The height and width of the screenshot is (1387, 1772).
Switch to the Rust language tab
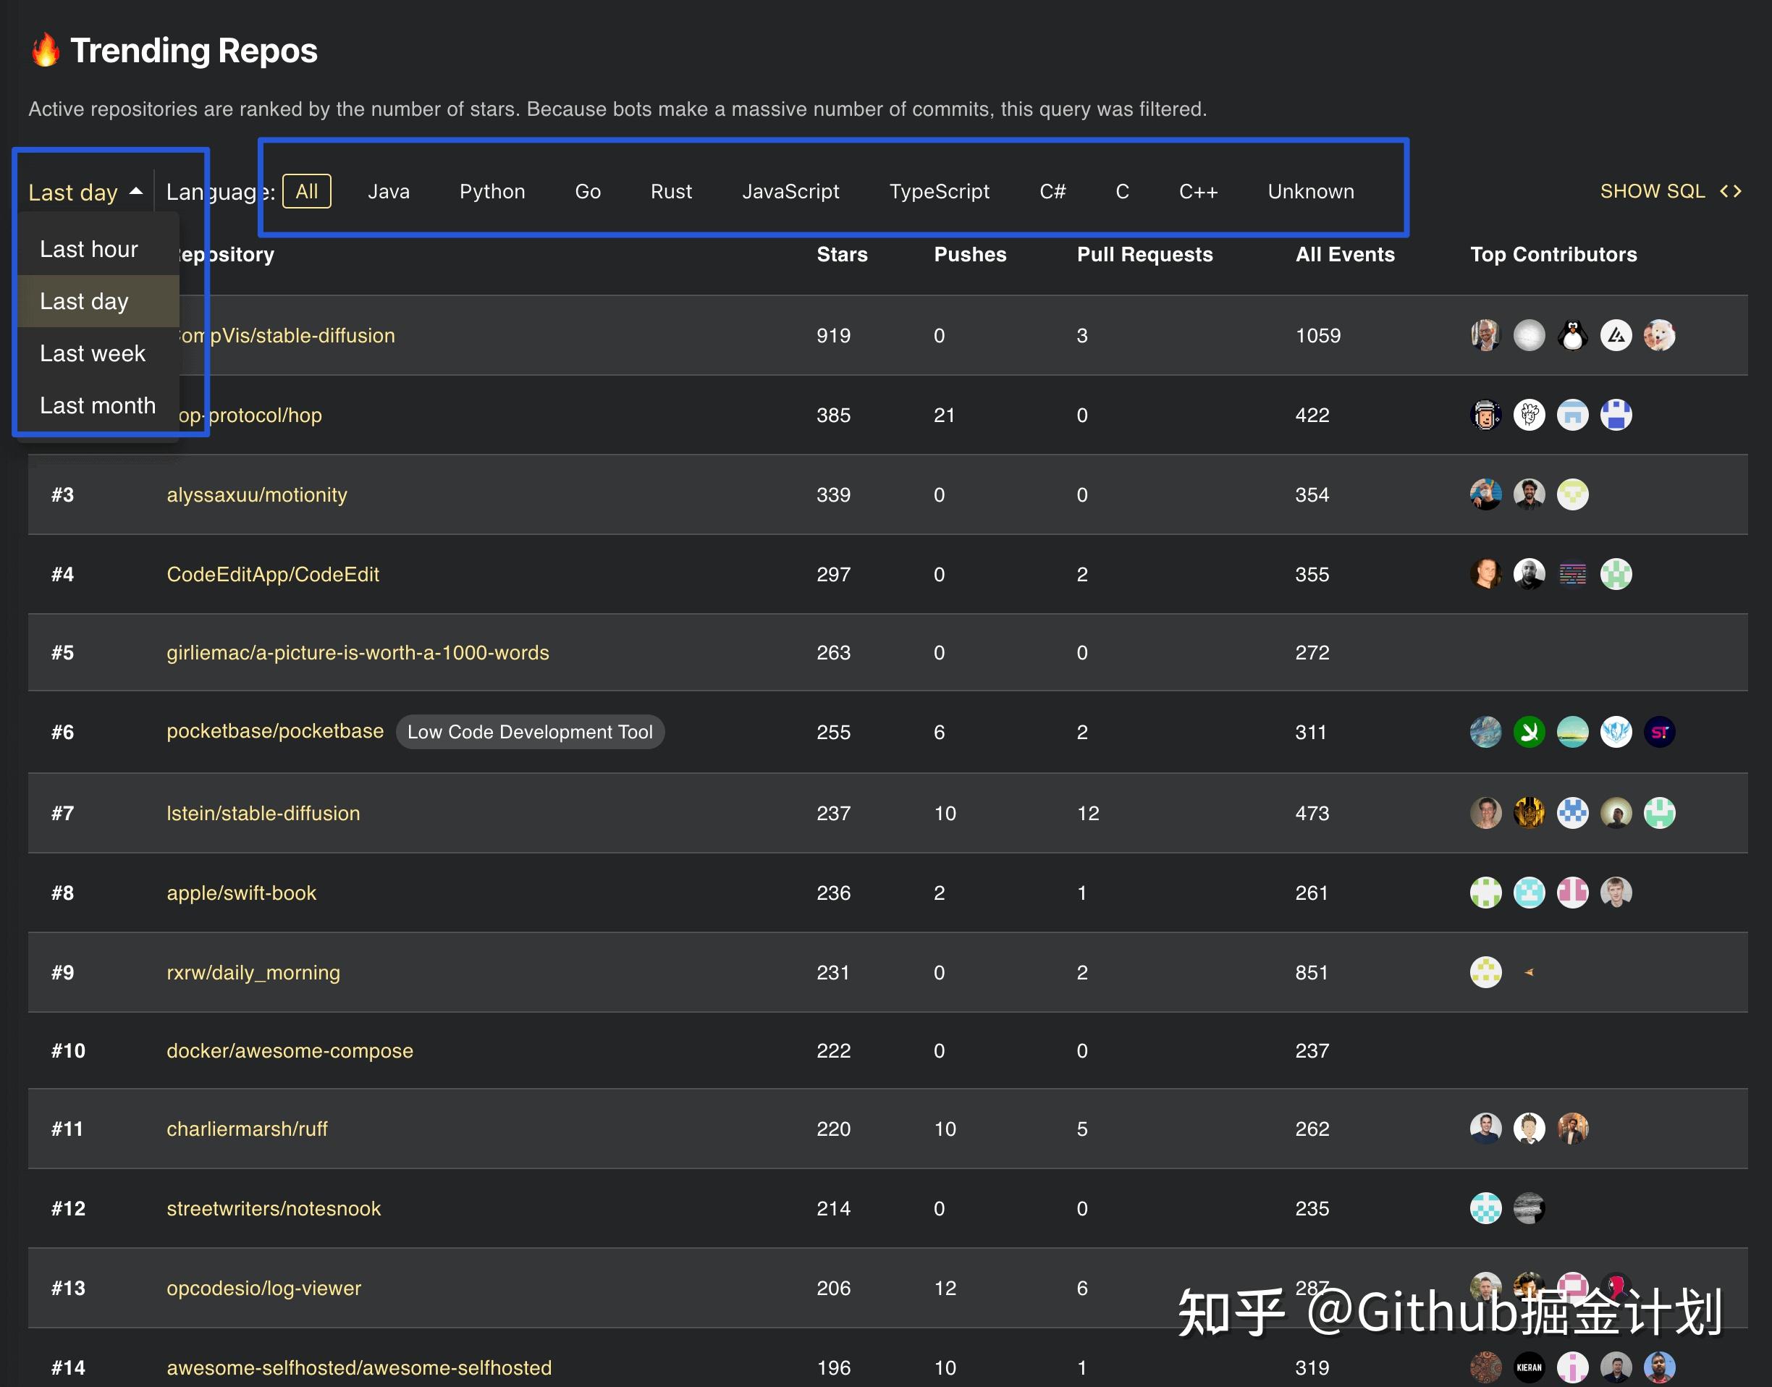[671, 191]
